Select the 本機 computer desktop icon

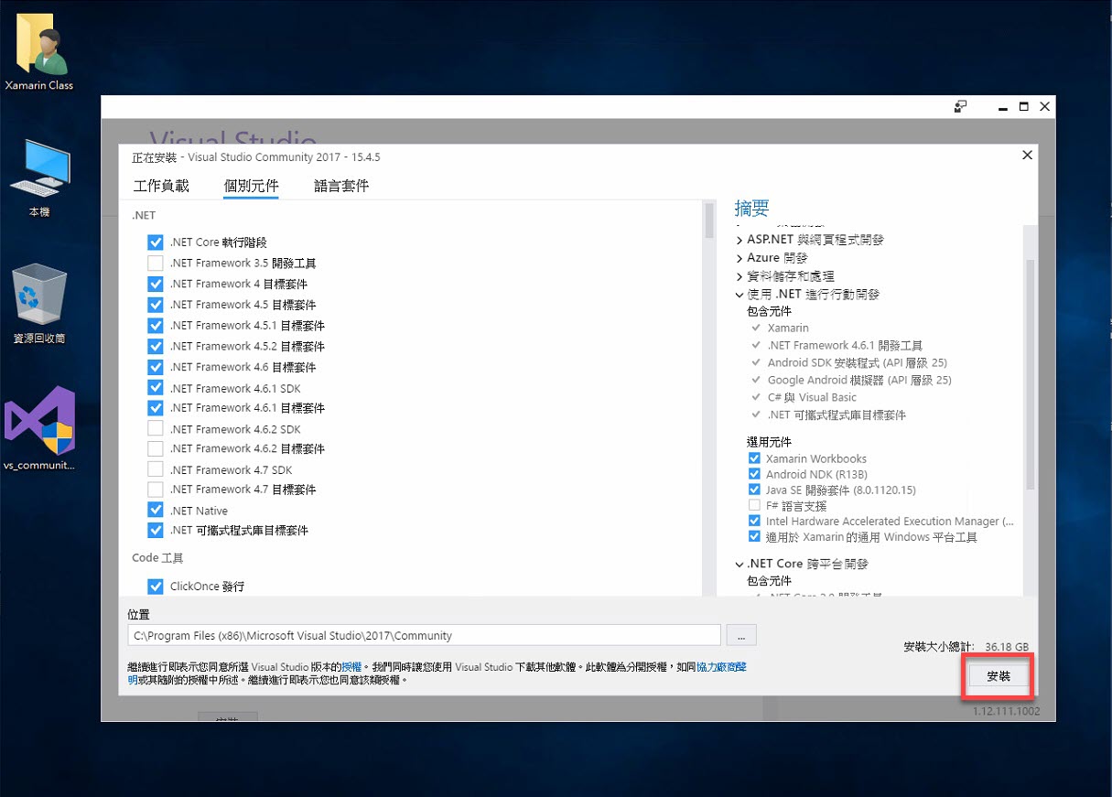(39, 178)
